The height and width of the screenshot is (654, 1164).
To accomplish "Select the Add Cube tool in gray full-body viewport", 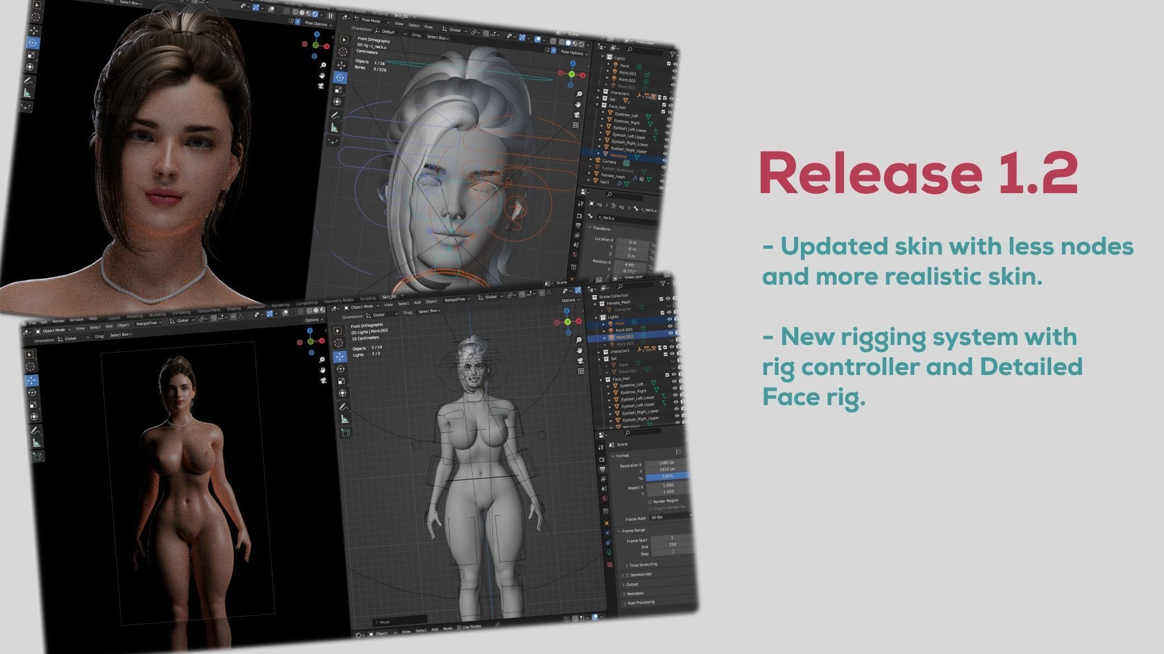I will 345,432.
